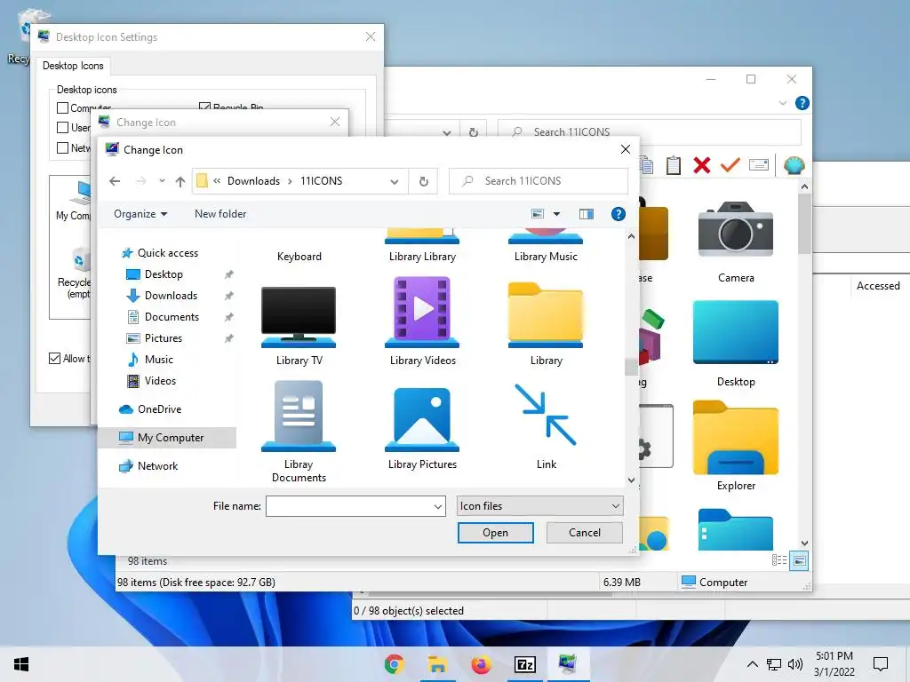Click the Search 11ICONS field in dialog
This screenshot has width=910, height=682.
[x=539, y=181]
